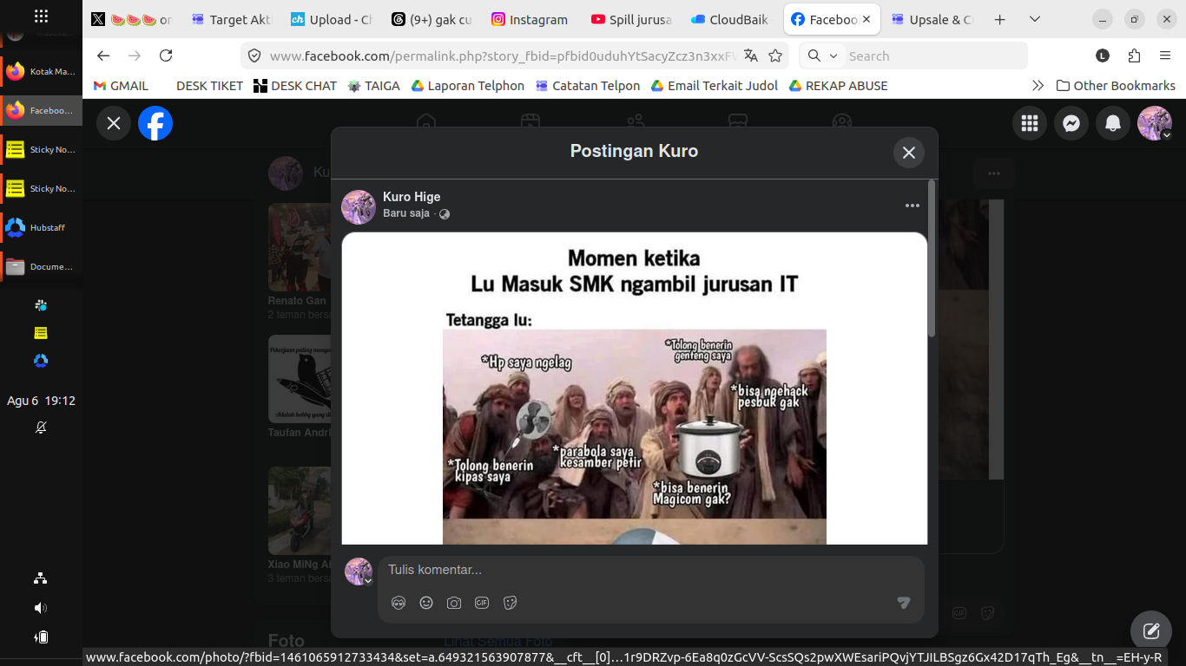Screen dimensions: 1186x666
Task: Open Kuro Hige's profile name link
Action: pos(412,197)
